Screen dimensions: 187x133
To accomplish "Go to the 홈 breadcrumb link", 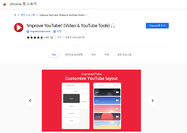I will pyautogui.click(x=15, y=15).
